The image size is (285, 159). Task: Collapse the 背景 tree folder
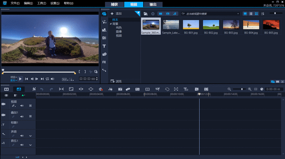pyautogui.click(x=110, y=24)
